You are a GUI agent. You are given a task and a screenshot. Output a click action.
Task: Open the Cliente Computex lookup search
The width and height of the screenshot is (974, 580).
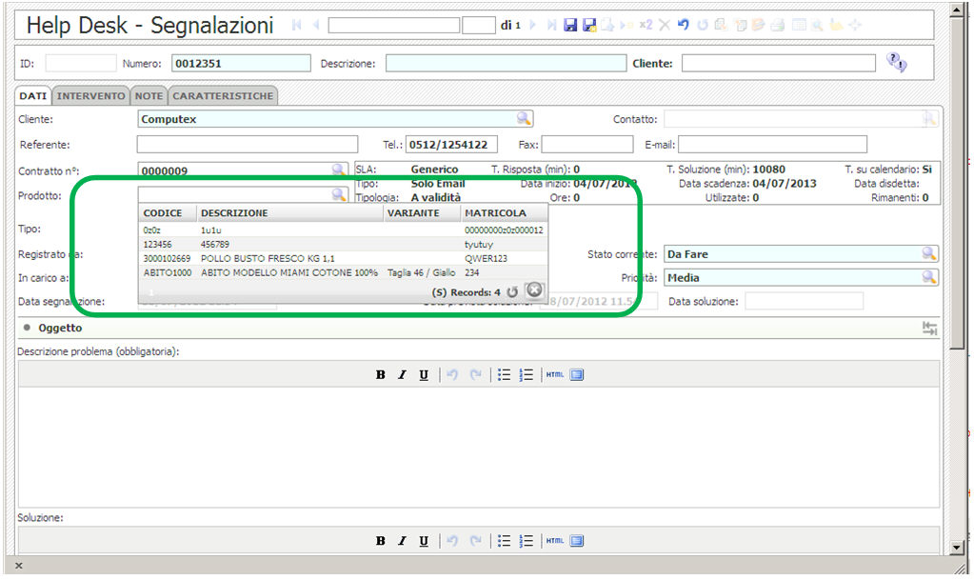524,119
